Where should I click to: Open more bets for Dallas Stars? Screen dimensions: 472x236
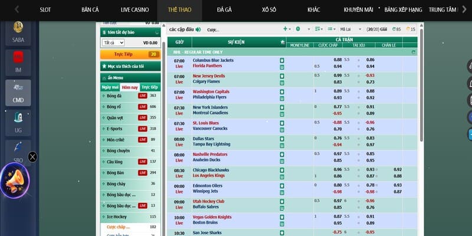[x=282, y=139]
